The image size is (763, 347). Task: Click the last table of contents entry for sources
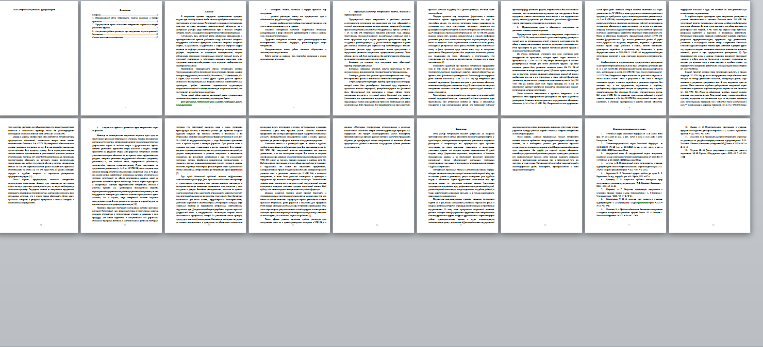[x=125, y=38]
